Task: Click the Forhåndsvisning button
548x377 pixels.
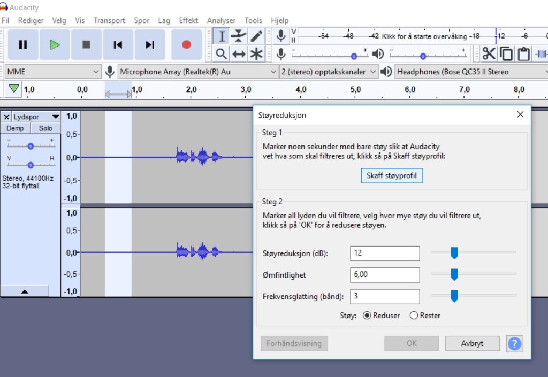Action: pos(294,343)
